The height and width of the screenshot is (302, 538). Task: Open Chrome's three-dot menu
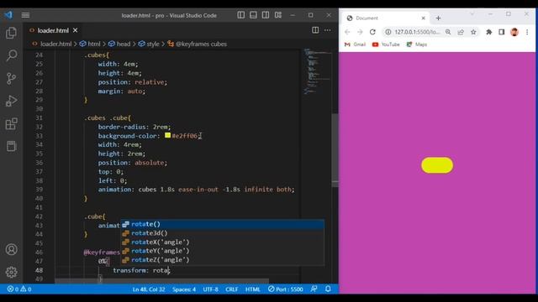coord(527,32)
